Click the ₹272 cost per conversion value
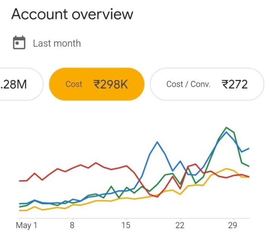 [235, 84]
